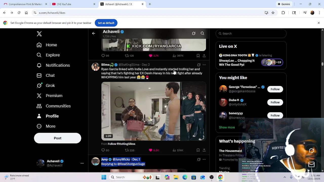This screenshot has width=324, height=182.
Task: Repost Slime's post showing 226 reposts
Action: pyautogui.click(x=129, y=150)
